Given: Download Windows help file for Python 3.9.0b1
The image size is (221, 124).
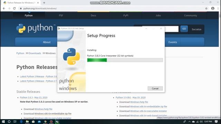Looking at the screenshot, I should coord(139,102).
